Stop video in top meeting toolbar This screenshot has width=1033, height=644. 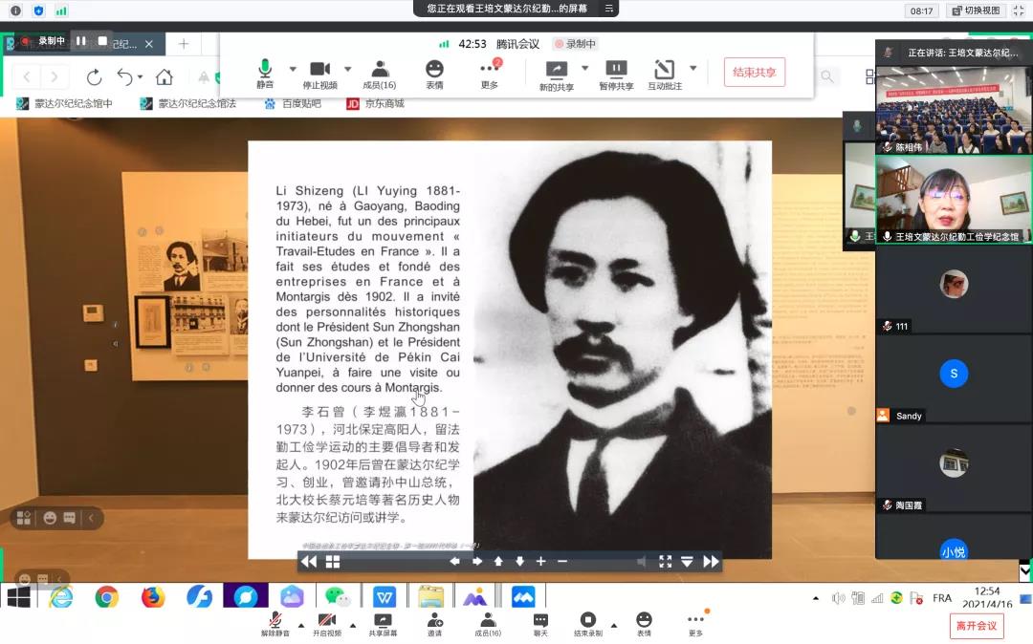click(319, 73)
